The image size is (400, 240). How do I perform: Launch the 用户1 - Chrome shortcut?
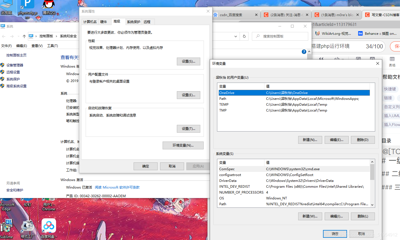pos(49,205)
